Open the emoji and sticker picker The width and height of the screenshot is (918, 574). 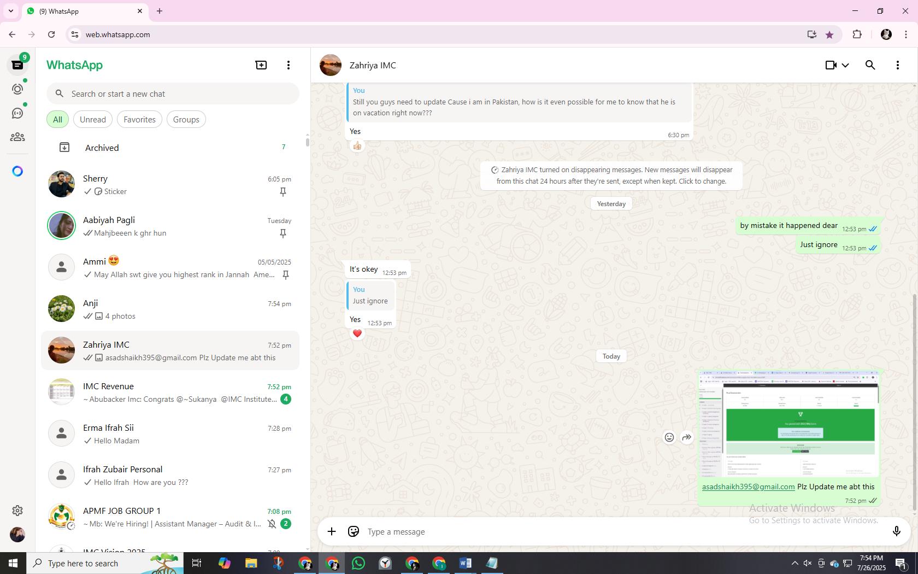[x=354, y=531]
